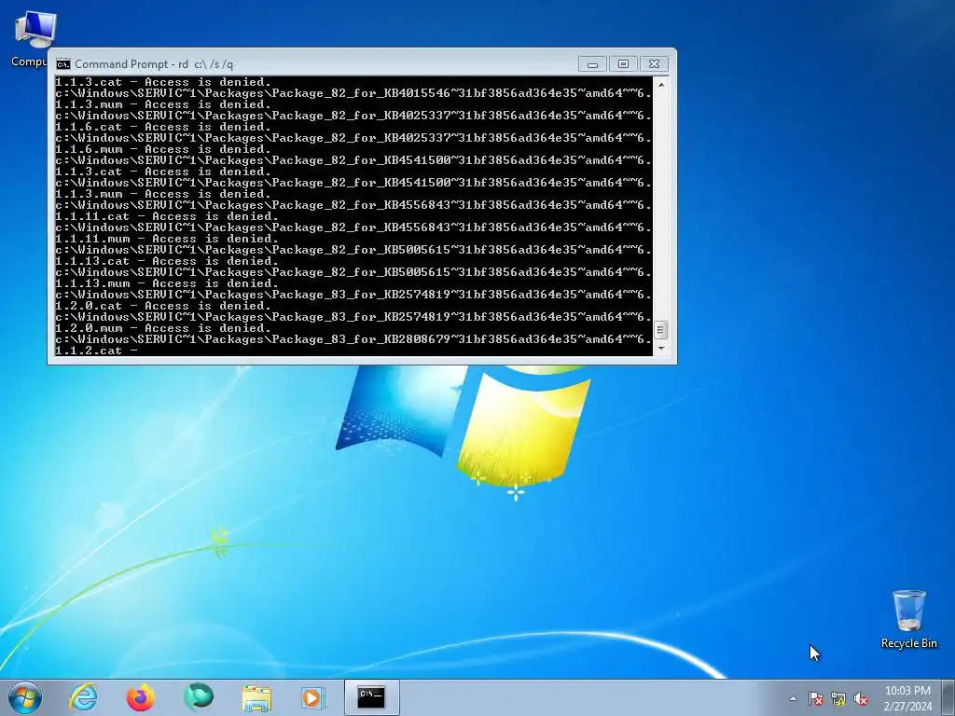Click the Package_82_for_KB4015546 output line
955x716 pixels.
tap(353, 93)
